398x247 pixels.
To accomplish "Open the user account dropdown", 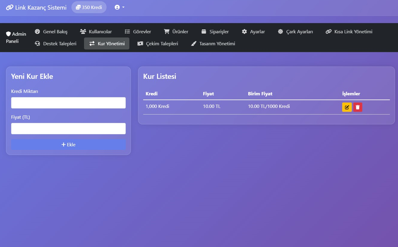I will pos(119,7).
